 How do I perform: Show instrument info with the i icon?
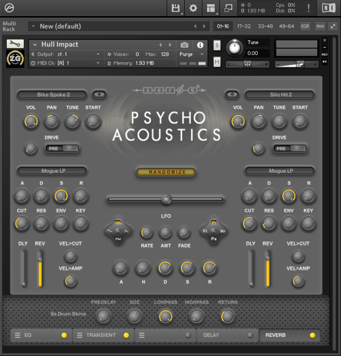200,45
